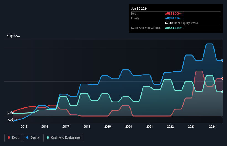Click the -AU$10m y-axis label
Viewport: 227px width, 146px height.
(13, 120)
